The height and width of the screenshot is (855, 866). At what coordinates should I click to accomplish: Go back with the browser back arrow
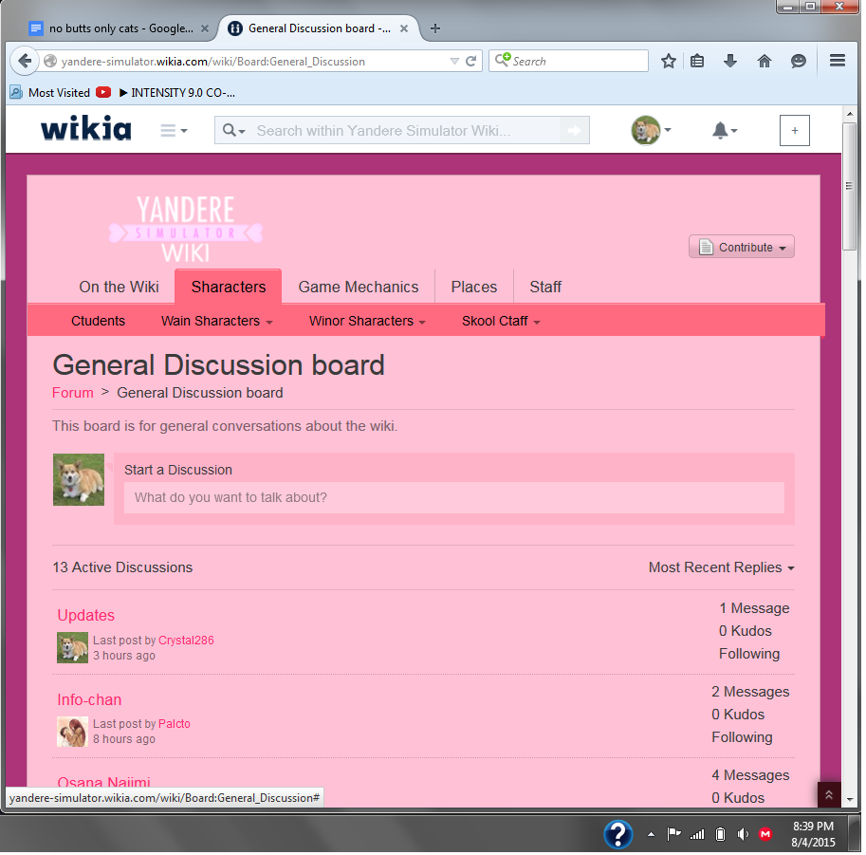coord(25,61)
